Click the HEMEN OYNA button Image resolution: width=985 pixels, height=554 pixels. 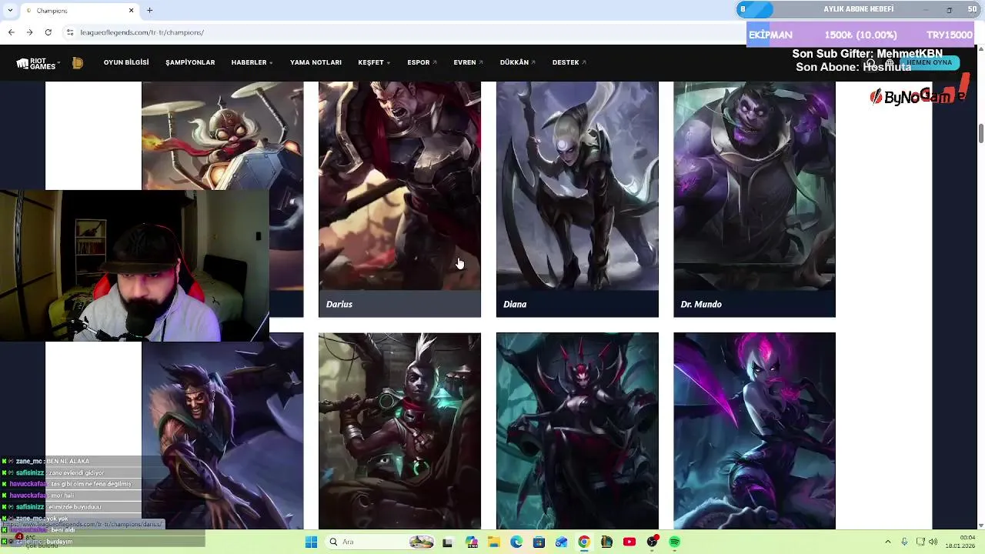[929, 62]
